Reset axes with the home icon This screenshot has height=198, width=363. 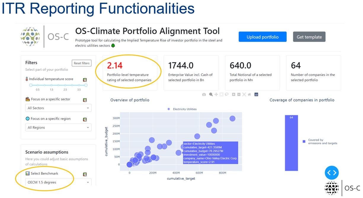249,94
